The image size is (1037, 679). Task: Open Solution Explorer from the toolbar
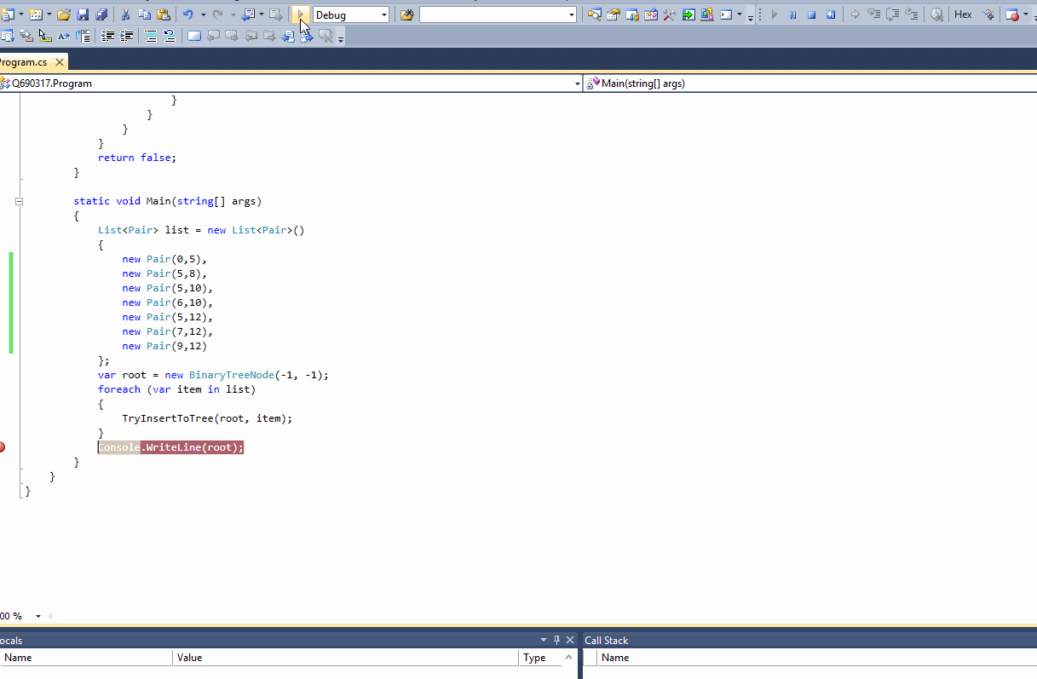coord(595,14)
